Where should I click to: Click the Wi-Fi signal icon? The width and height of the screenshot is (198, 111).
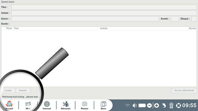click(x=128, y=105)
